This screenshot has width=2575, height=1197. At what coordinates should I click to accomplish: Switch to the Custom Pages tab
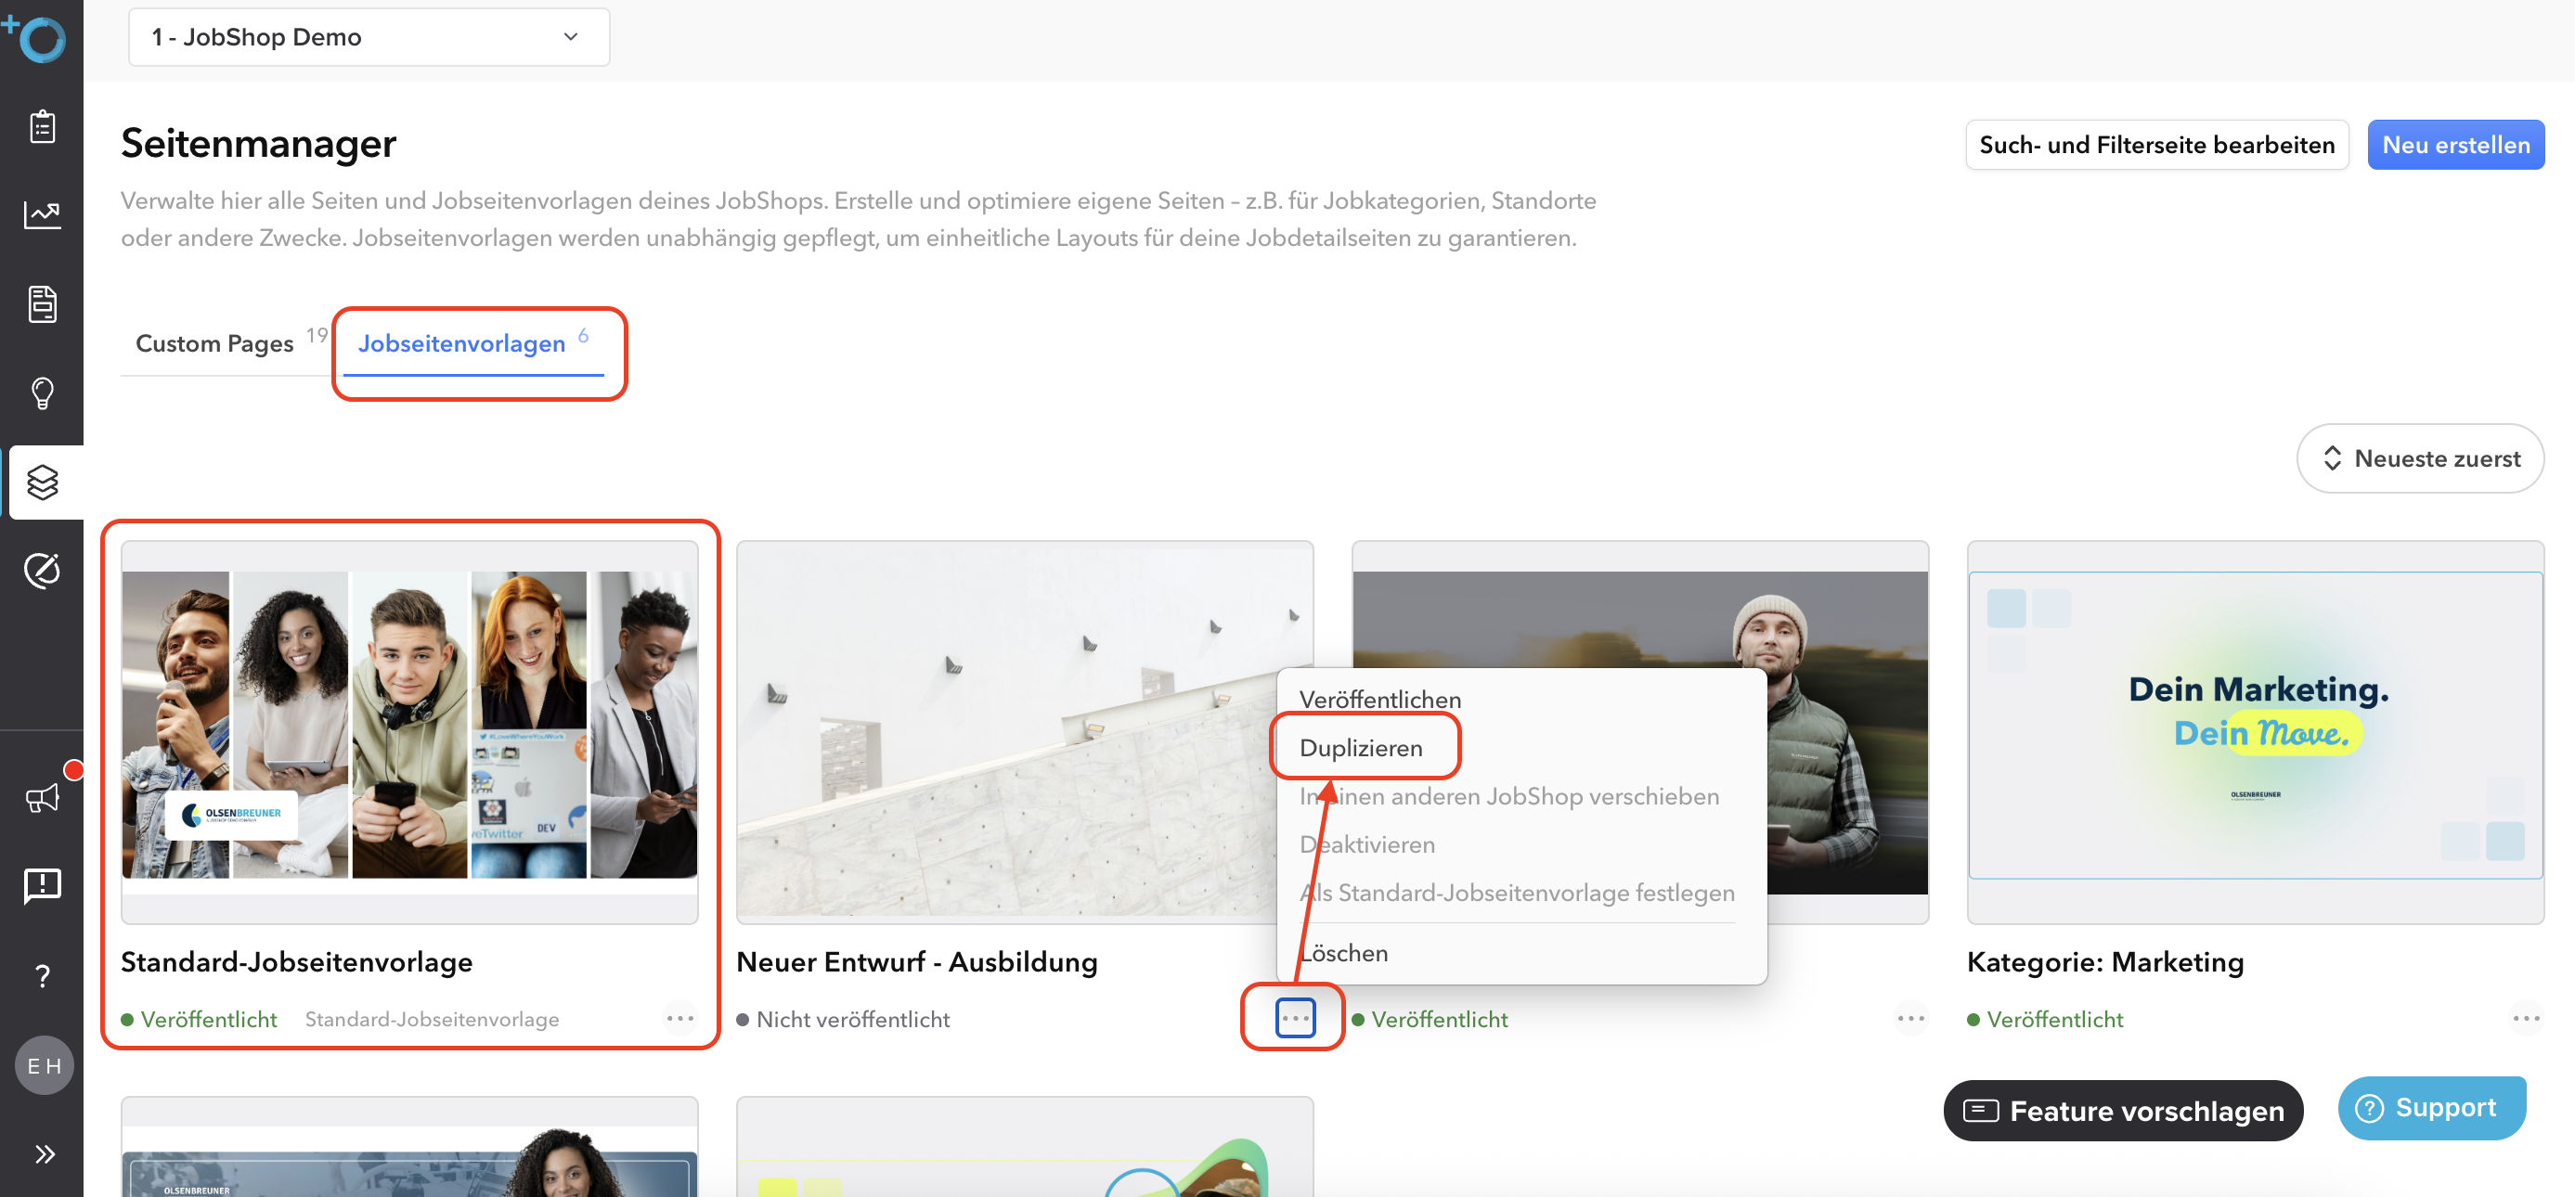215,343
